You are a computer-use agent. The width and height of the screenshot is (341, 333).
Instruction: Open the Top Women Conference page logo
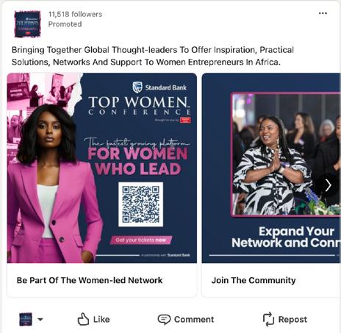point(27,24)
